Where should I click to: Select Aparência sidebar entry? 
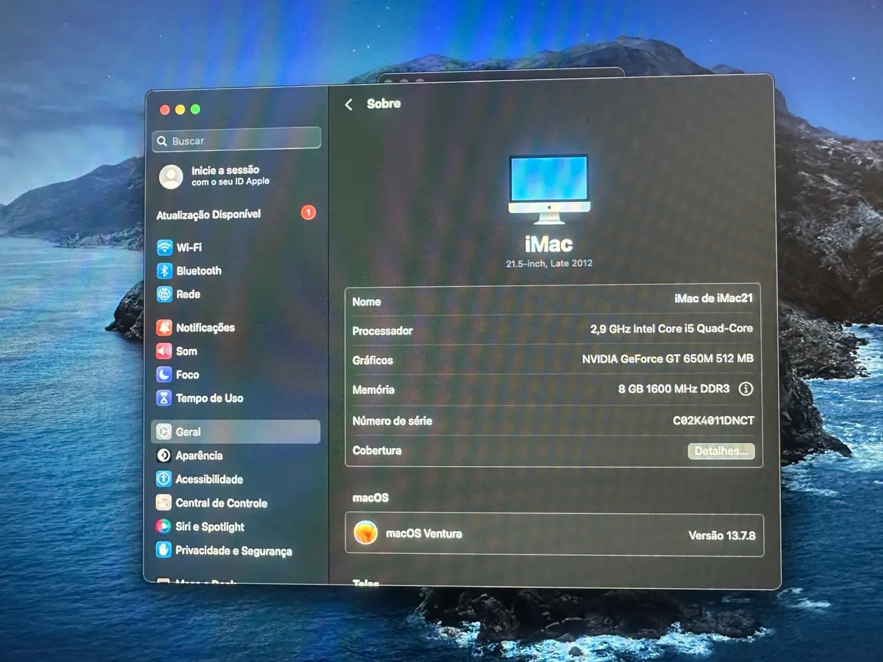pos(237,455)
